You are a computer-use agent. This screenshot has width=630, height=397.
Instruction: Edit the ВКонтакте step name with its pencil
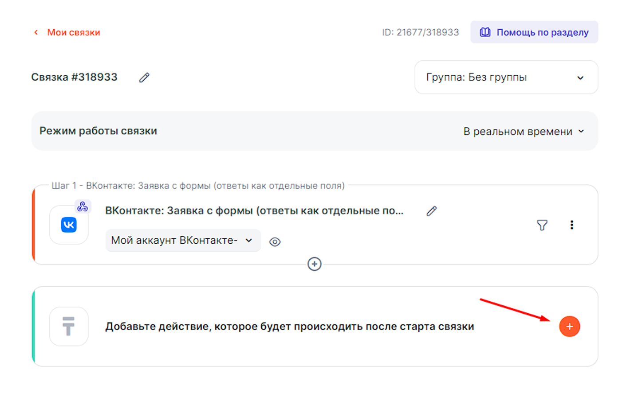(x=432, y=211)
